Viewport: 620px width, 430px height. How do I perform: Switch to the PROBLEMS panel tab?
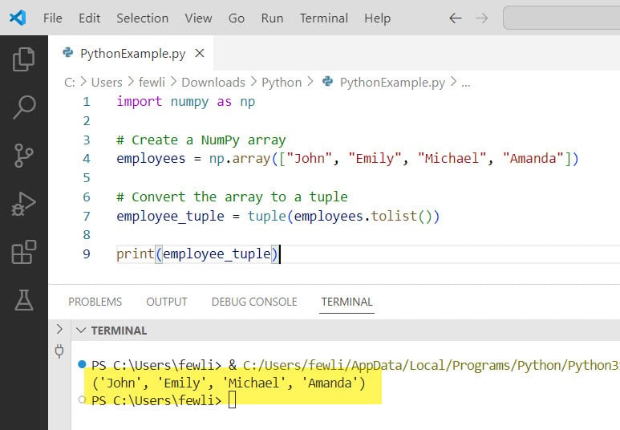click(95, 302)
